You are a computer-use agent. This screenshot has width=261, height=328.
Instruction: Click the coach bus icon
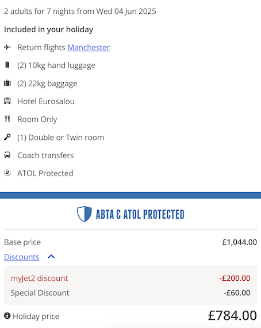click(x=7, y=155)
